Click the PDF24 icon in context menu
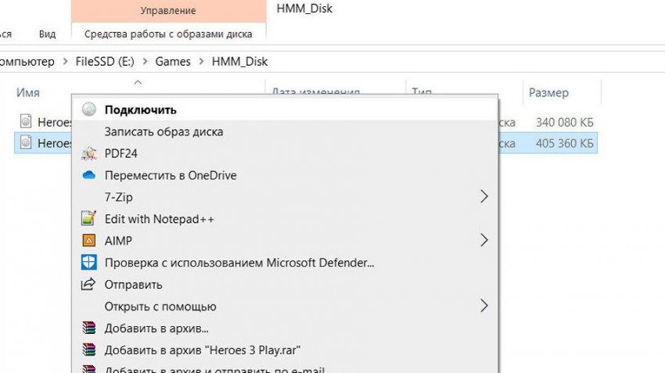Screen dimensions: 665x373 click(89, 153)
